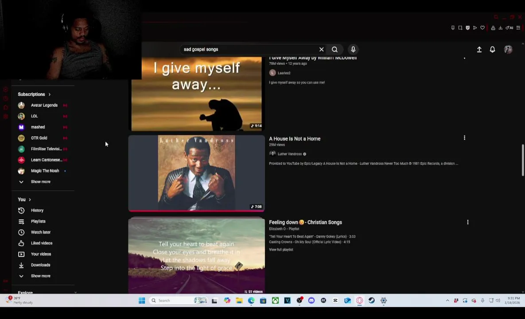525x319 pixels.
Task: Open the You heading chevron
Action: coord(30,199)
